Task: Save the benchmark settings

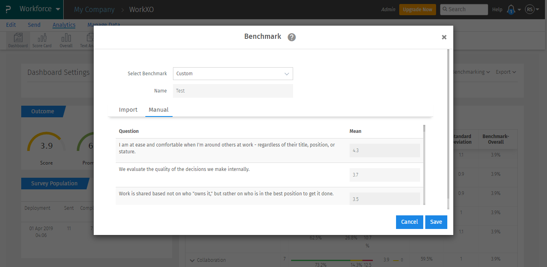Action: [x=436, y=222]
